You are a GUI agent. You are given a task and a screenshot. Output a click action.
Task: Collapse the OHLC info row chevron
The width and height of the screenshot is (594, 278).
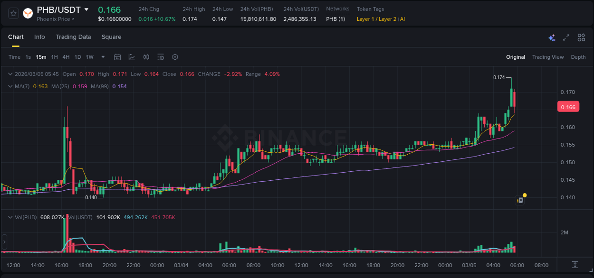click(x=10, y=74)
